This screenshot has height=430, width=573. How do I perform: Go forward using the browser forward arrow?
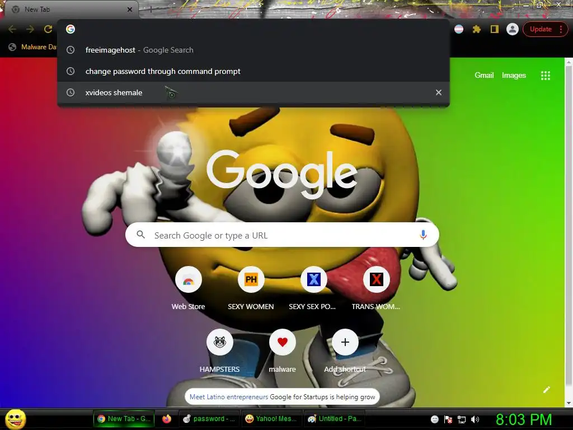[x=30, y=29]
